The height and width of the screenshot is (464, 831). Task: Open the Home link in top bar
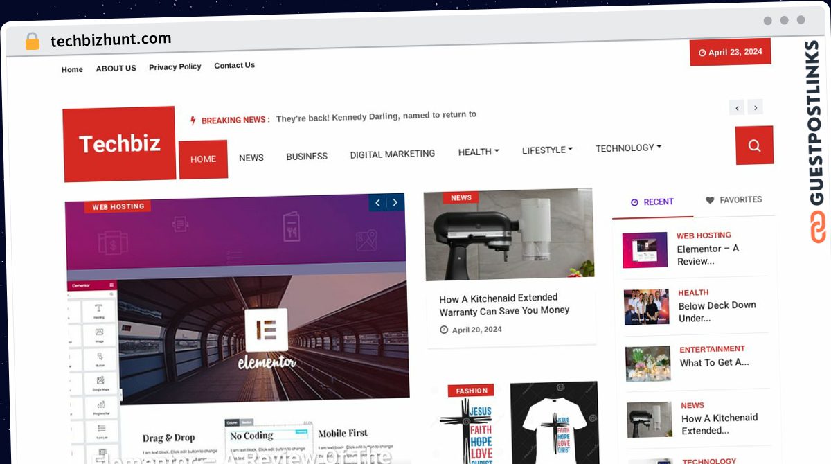coord(72,69)
